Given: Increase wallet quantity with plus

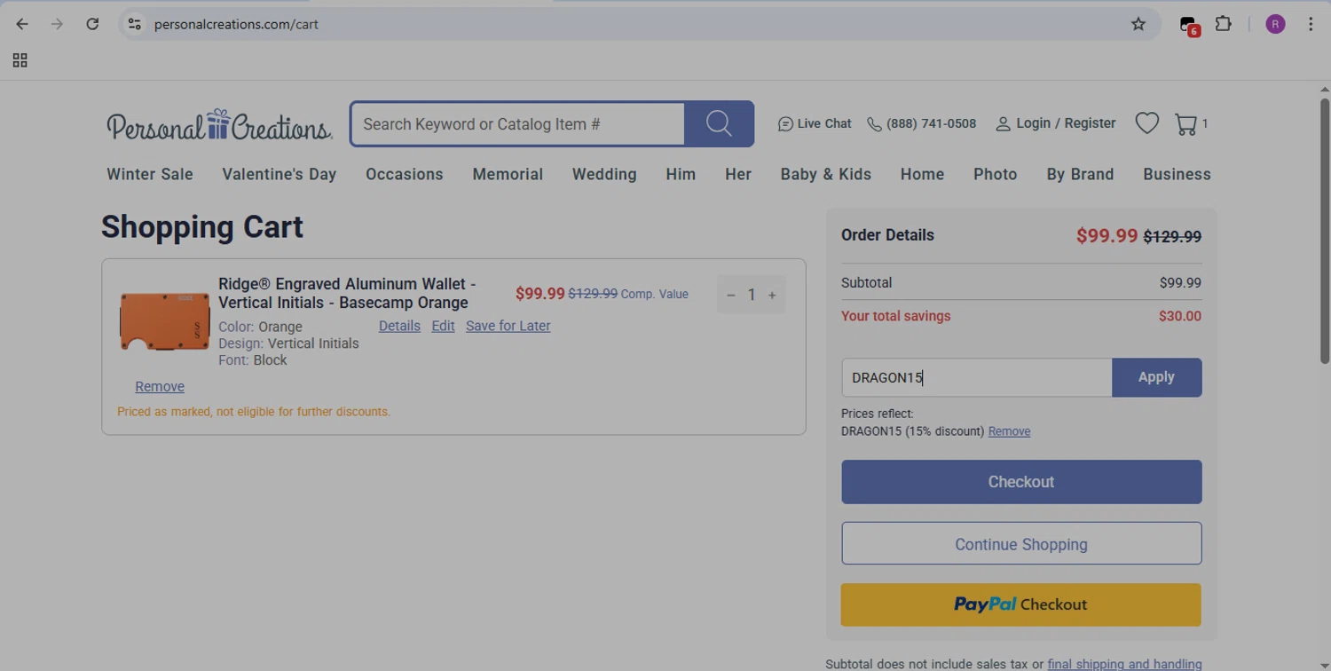Looking at the screenshot, I should tap(772, 295).
